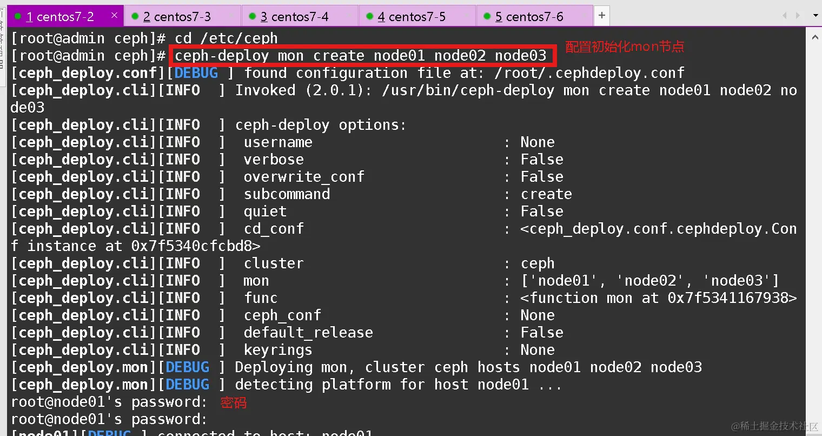
Task: Click the 'ceph_conf' option name
Action: (x=282, y=315)
